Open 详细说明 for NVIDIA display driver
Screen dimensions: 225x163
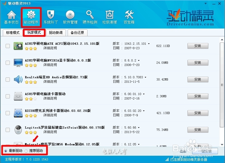pyautogui.click(x=50, y=65)
